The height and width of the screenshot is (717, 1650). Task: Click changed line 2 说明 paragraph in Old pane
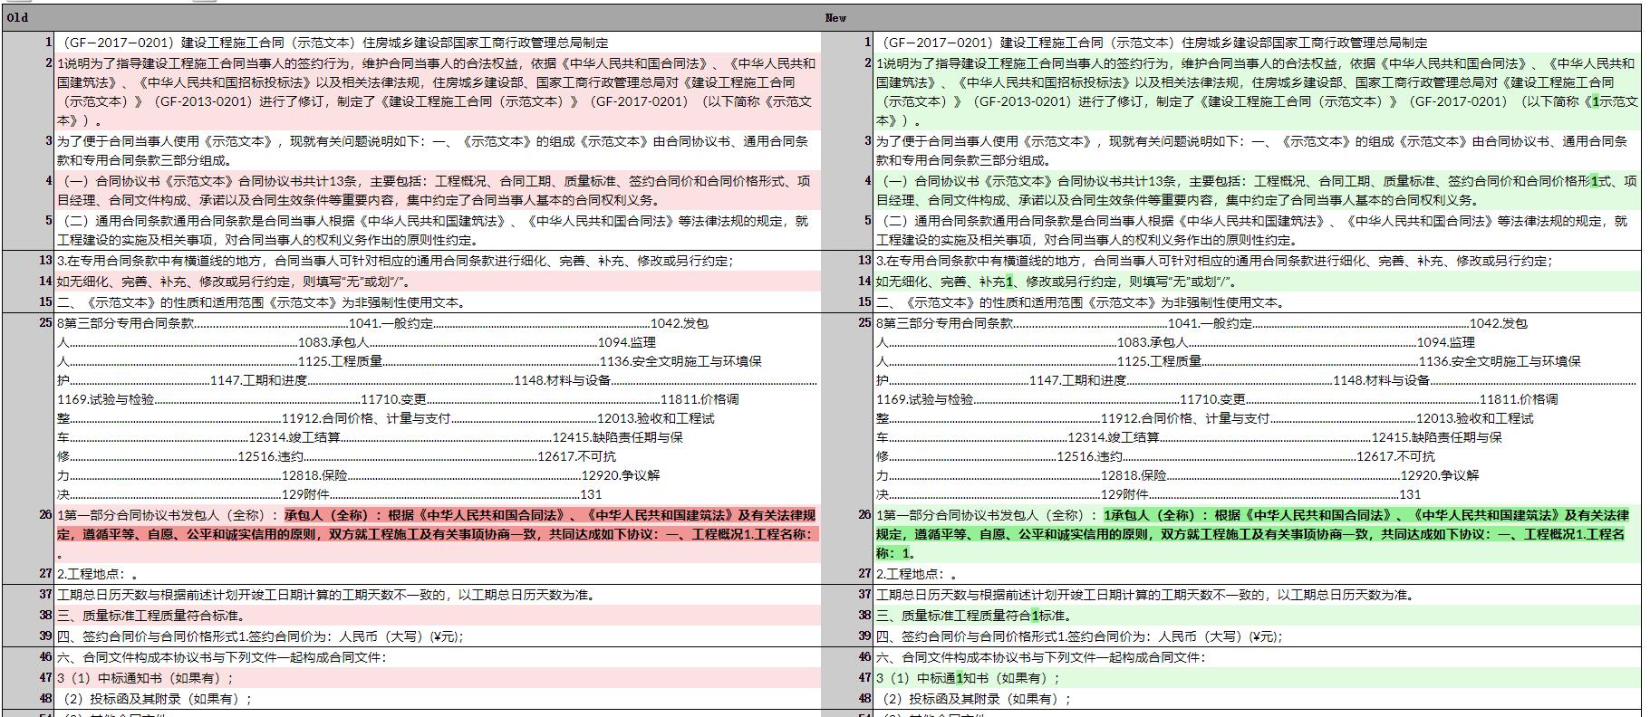tap(438, 91)
